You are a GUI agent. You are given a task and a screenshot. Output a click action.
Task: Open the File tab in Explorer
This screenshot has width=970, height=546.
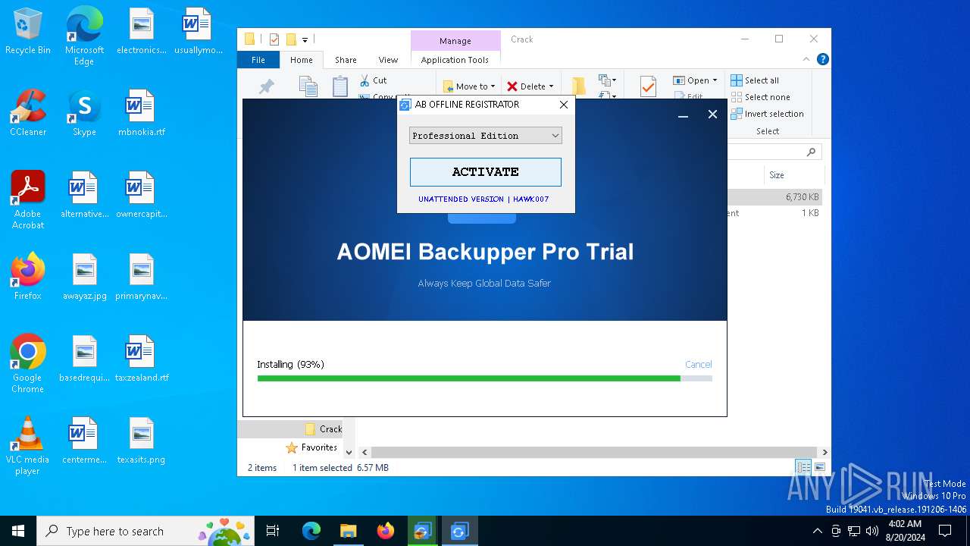(258, 60)
